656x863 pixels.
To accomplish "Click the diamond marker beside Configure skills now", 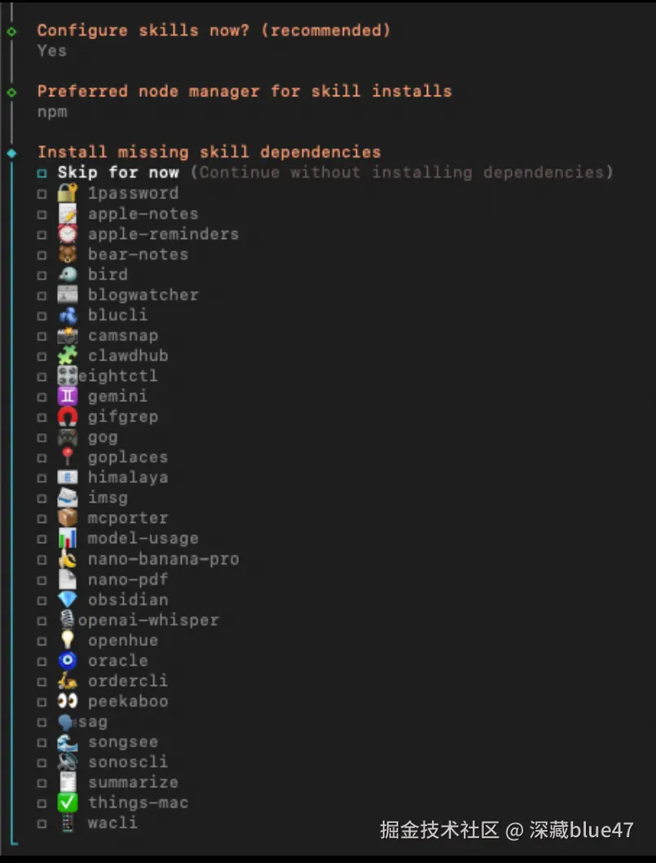I will coord(11,30).
